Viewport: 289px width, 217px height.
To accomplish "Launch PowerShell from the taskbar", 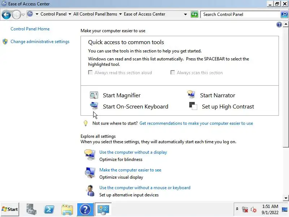I will [49, 209].
